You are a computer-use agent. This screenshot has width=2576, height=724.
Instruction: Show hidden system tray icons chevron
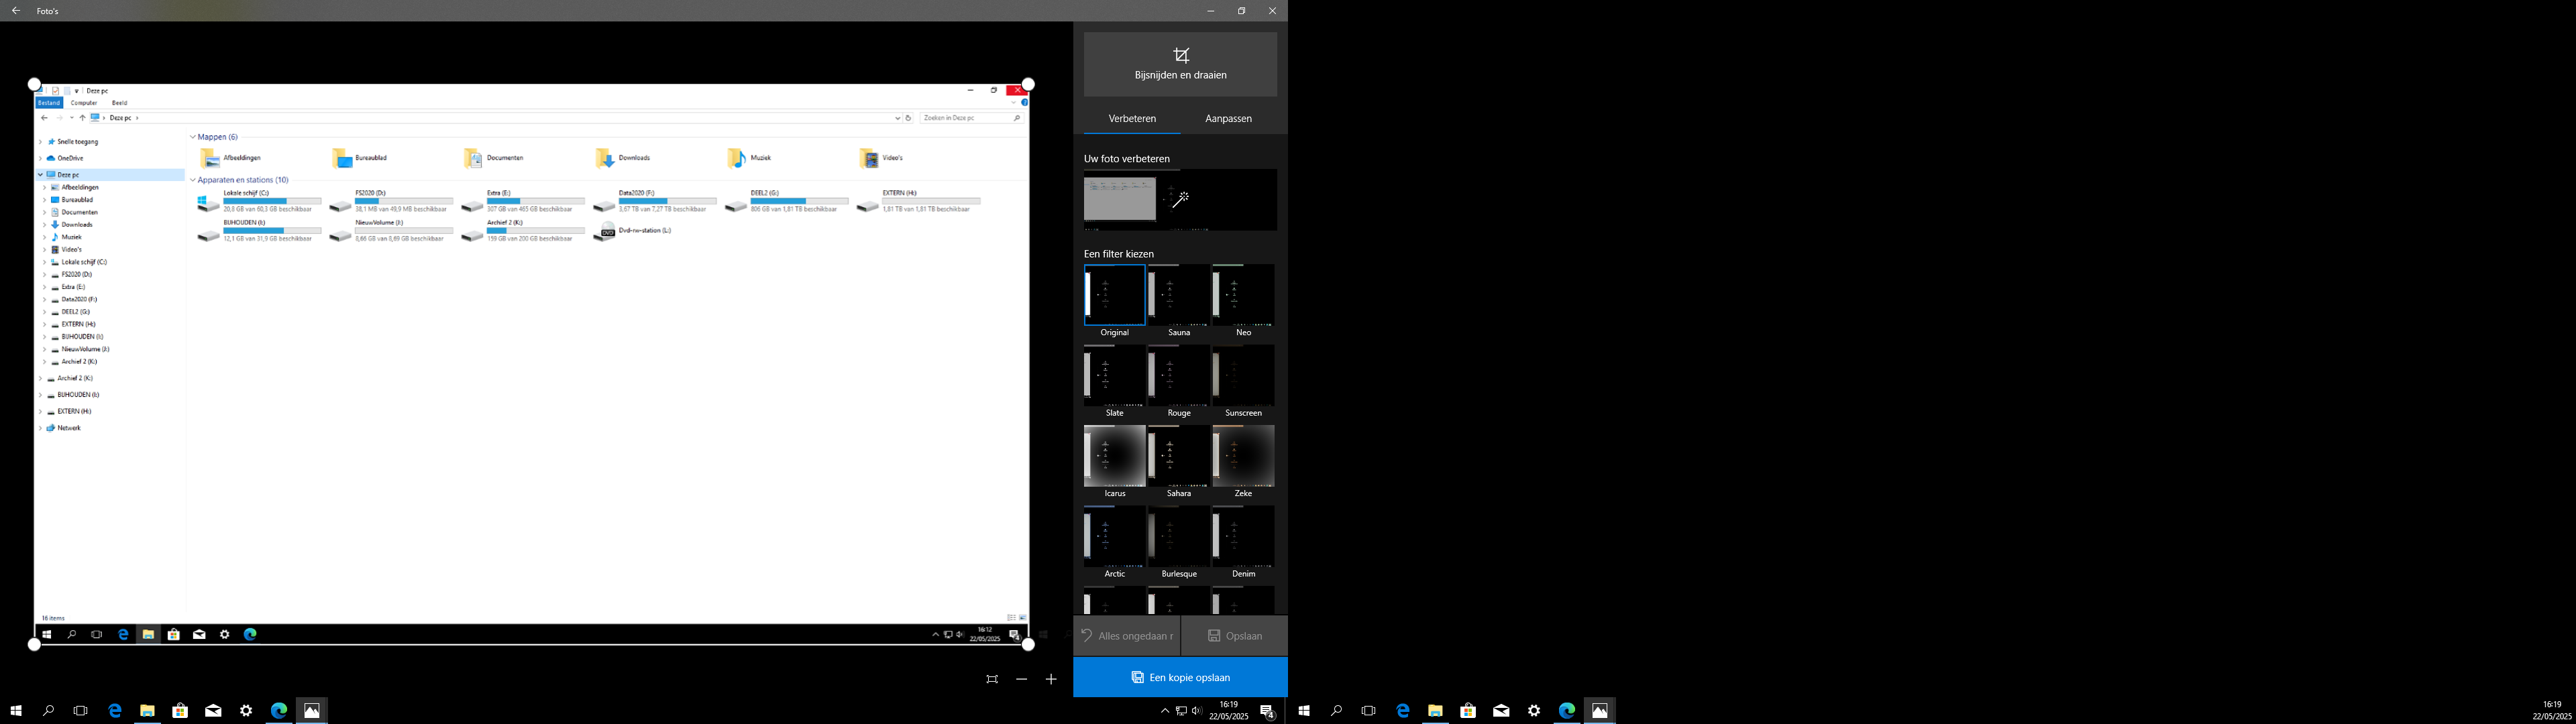1164,711
